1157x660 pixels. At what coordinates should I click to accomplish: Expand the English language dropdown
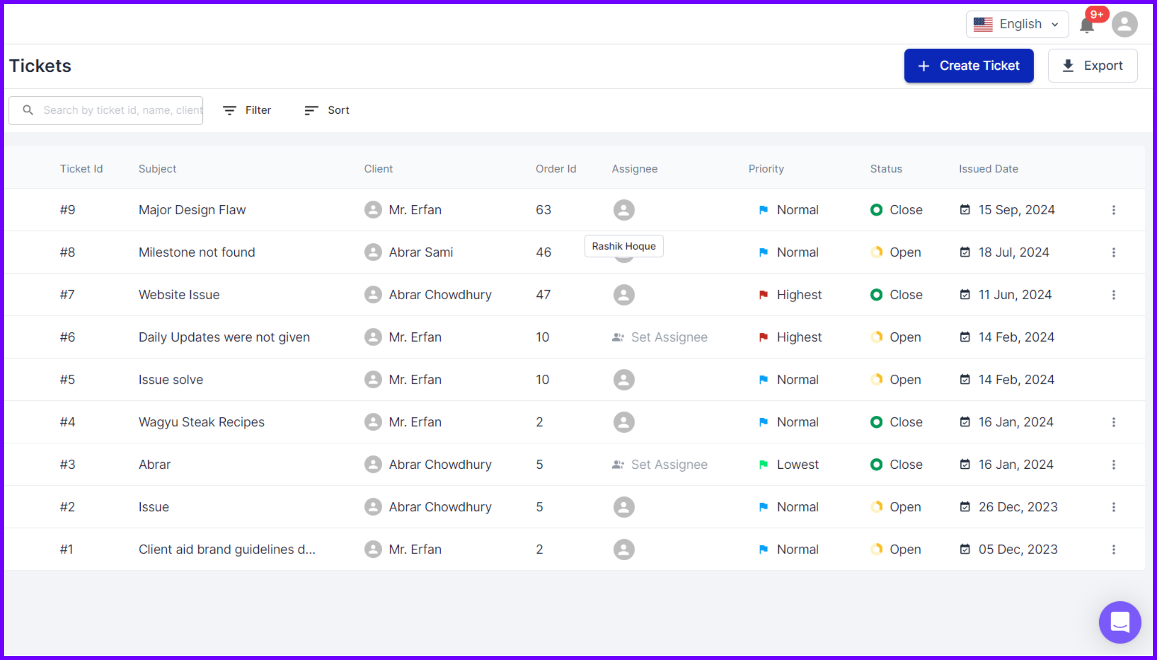coord(1017,24)
